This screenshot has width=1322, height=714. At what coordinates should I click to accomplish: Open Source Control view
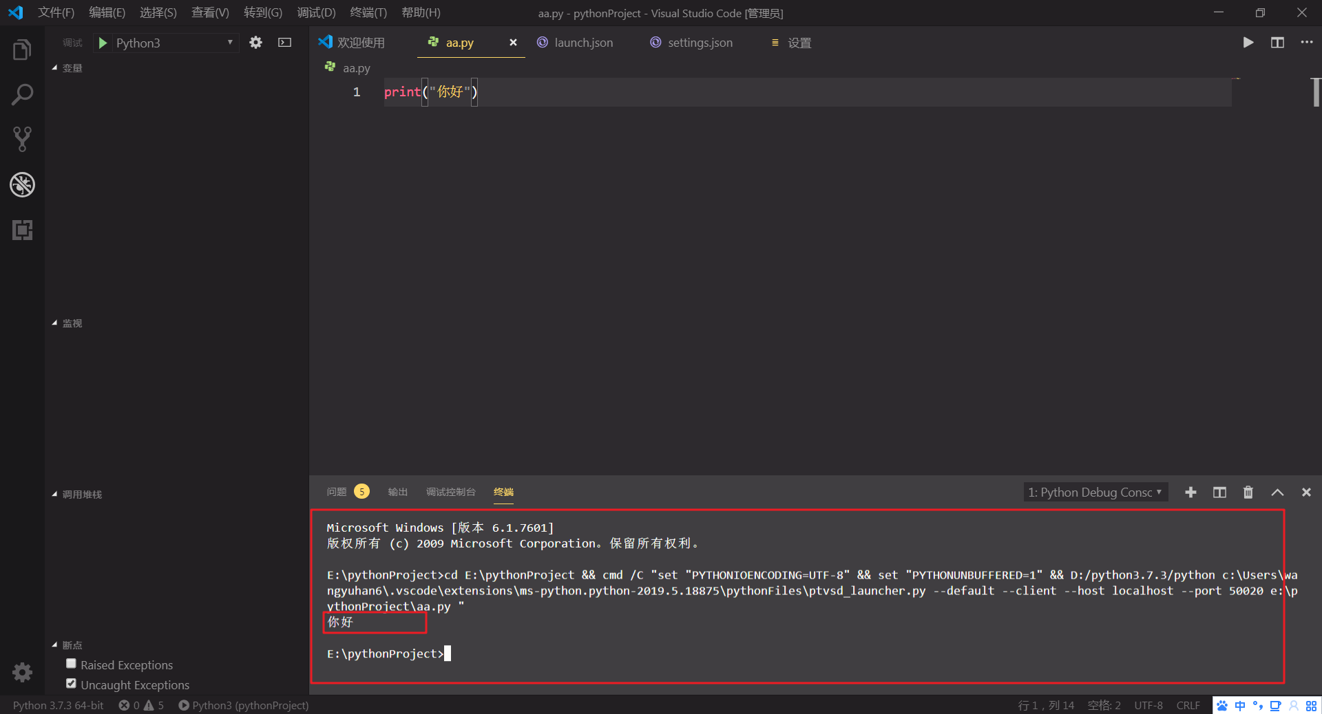[x=22, y=139]
